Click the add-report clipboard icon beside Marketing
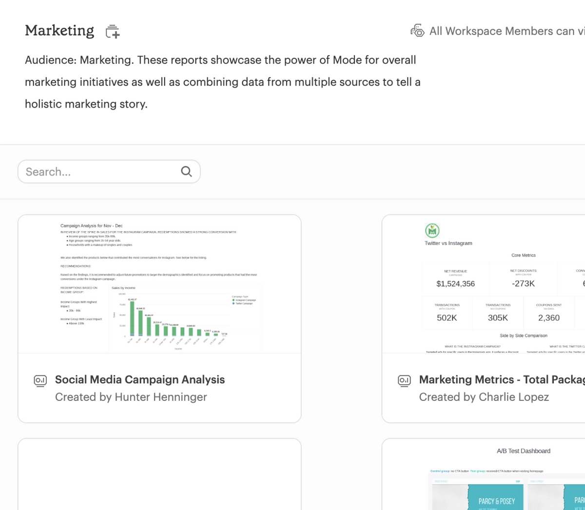585x510 pixels. pyautogui.click(x=112, y=31)
